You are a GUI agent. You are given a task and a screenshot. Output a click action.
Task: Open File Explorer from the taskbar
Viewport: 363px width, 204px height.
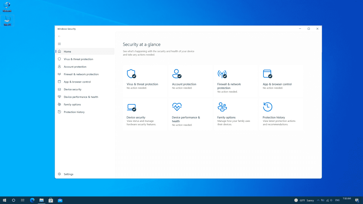pyautogui.click(x=41, y=200)
